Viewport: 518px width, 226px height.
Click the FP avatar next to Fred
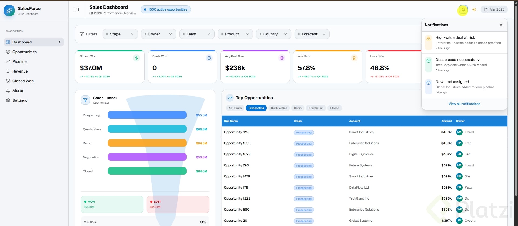coord(459,143)
